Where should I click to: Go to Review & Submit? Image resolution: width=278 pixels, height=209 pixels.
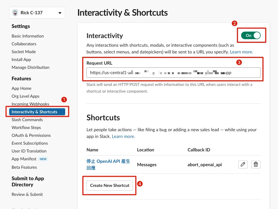[x=27, y=194]
